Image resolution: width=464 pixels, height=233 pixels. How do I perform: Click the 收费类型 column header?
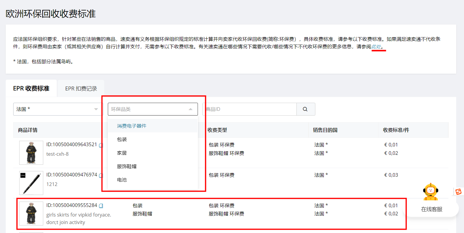coord(217,130)
